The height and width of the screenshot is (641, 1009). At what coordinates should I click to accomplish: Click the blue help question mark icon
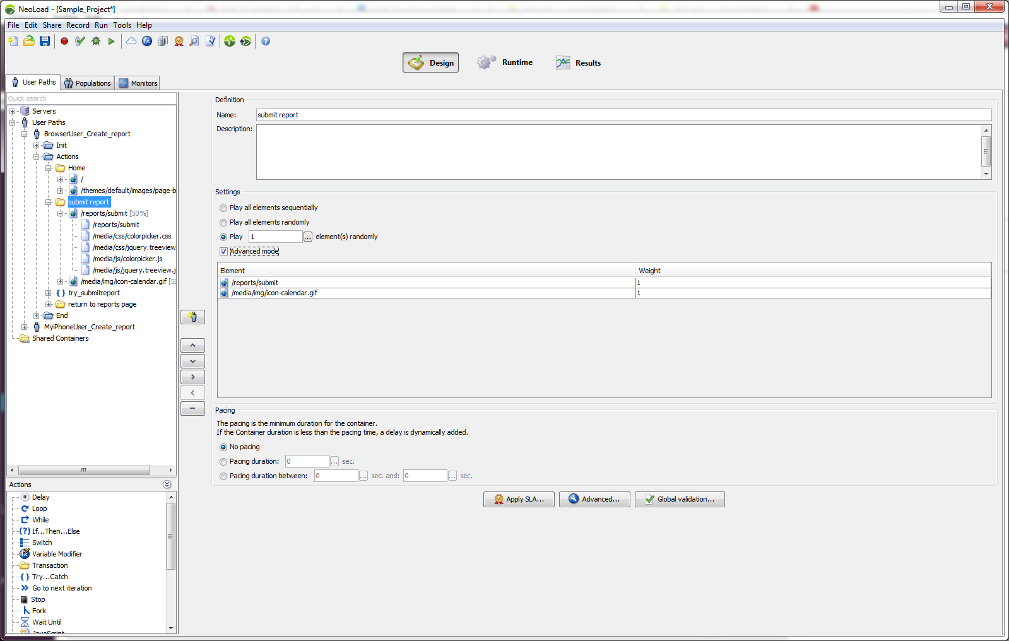pos(266,41)
